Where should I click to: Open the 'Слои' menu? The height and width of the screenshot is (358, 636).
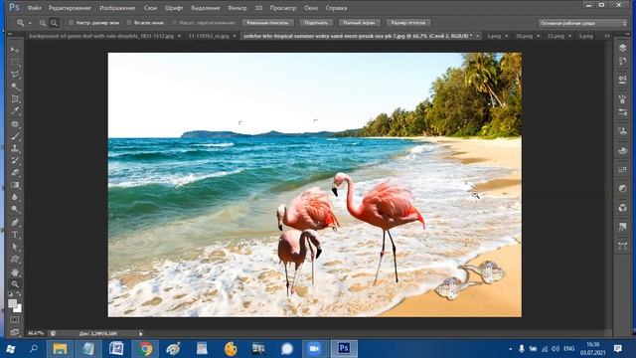point(150,8)
